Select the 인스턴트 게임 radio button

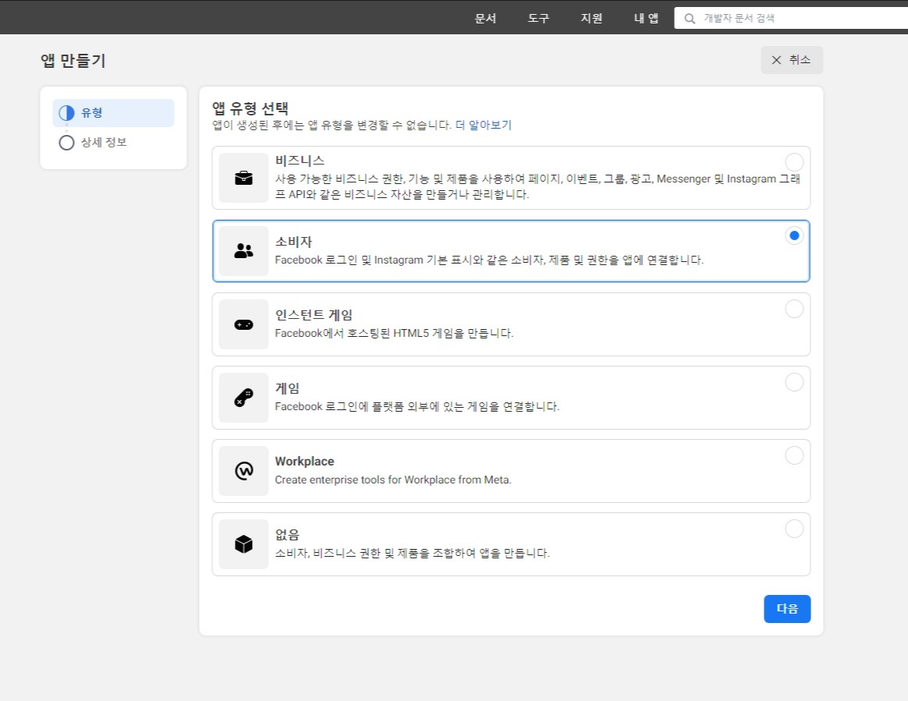coord(794,309)
